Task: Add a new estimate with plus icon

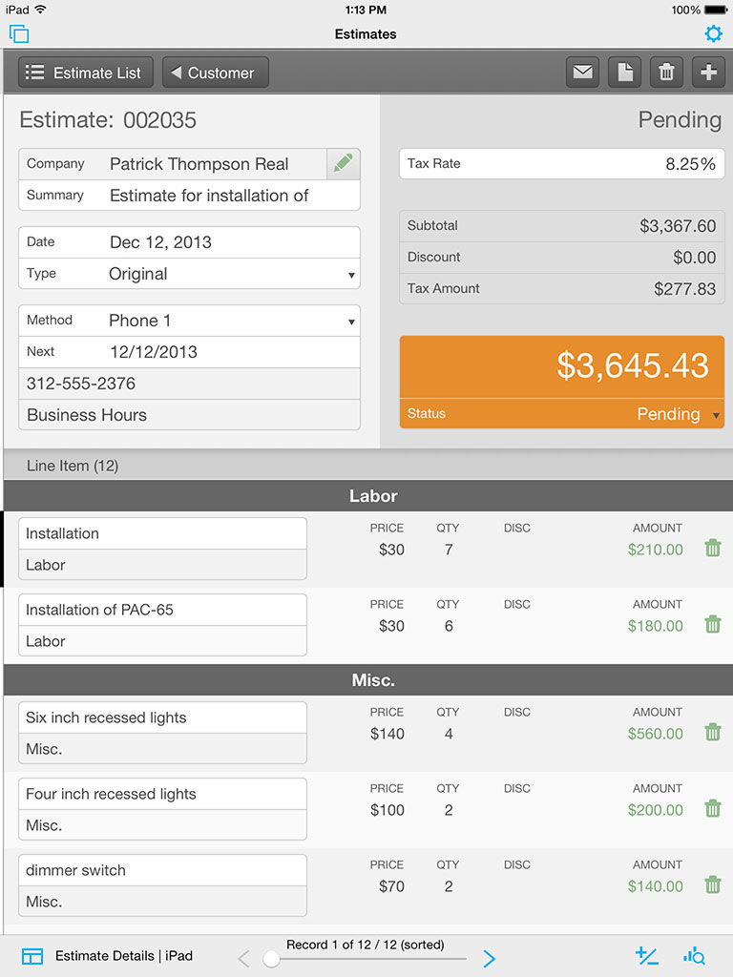Action: point(708,73)
